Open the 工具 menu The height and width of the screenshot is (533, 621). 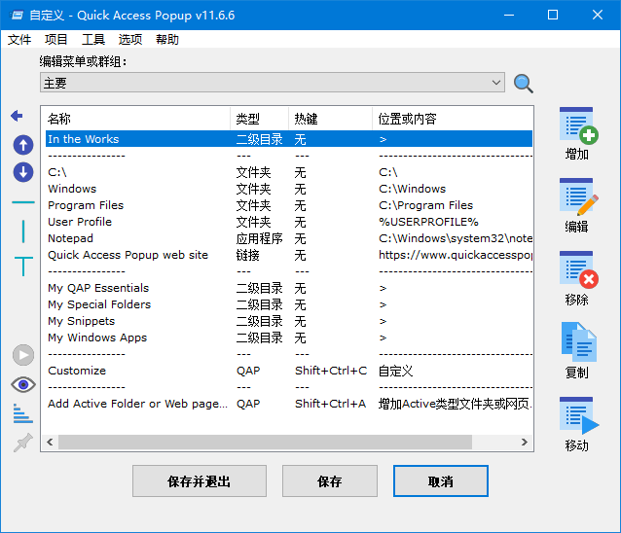pos(93,40)
